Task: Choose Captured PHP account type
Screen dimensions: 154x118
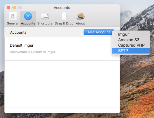Action: (x=131, y=45)
